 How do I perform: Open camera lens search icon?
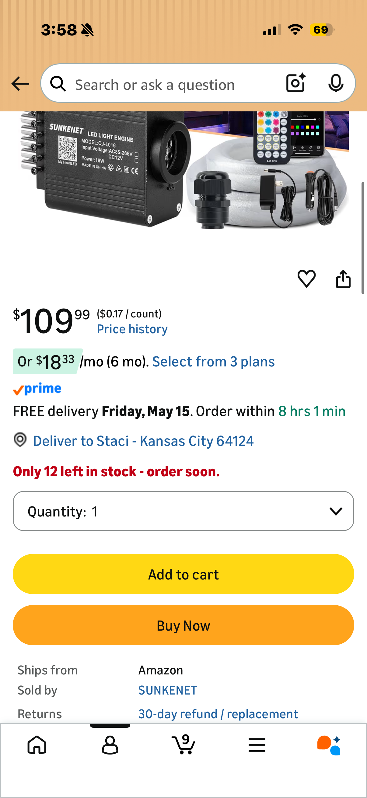(x=296, y=83)
